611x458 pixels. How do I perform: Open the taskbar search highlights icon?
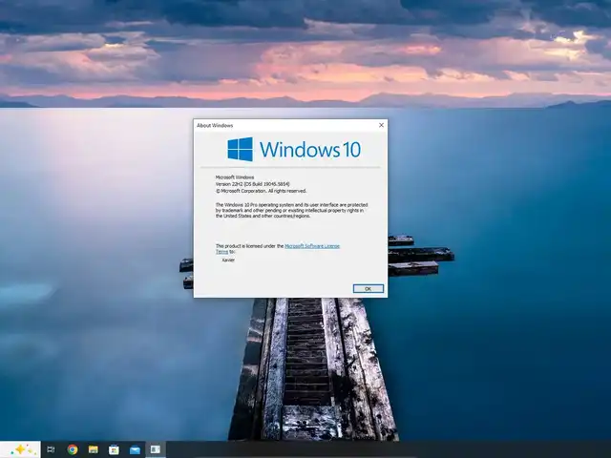point(19,449)
